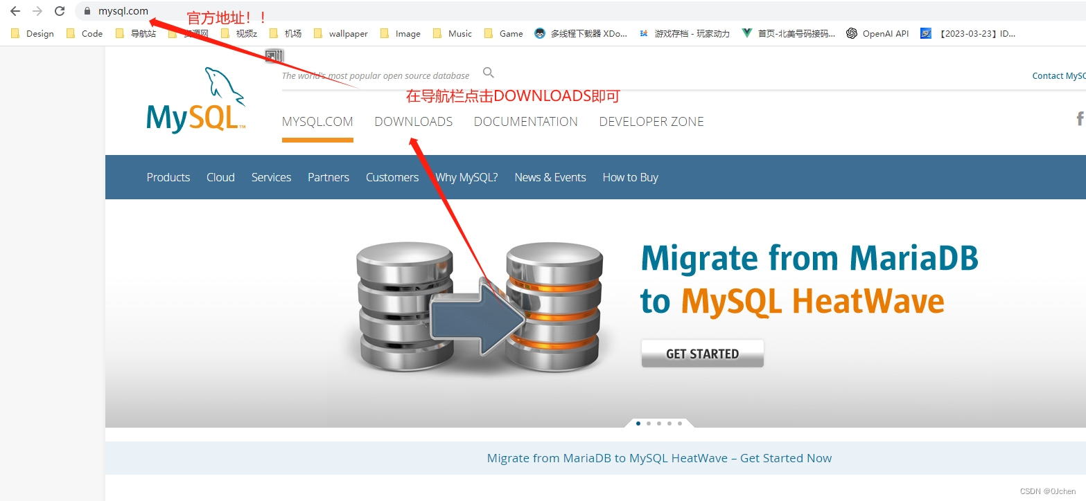Click the search magnifier icon
The width and height of the screenshot is (1086, 501).
point(489,73)
